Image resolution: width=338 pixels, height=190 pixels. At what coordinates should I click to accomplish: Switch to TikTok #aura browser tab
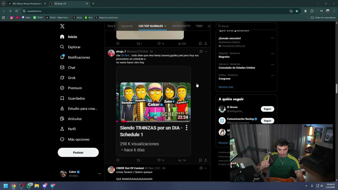pyautogui.click(x=27, y=4)
